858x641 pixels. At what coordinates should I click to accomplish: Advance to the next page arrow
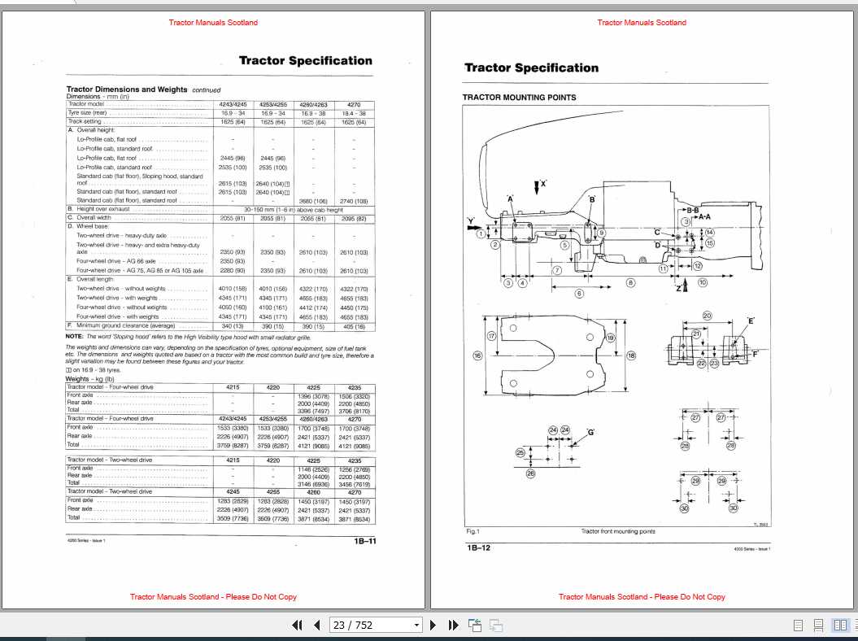point(434,625)
